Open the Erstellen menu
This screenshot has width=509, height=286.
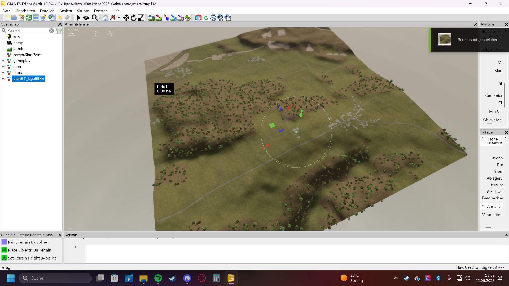[47, 11]
